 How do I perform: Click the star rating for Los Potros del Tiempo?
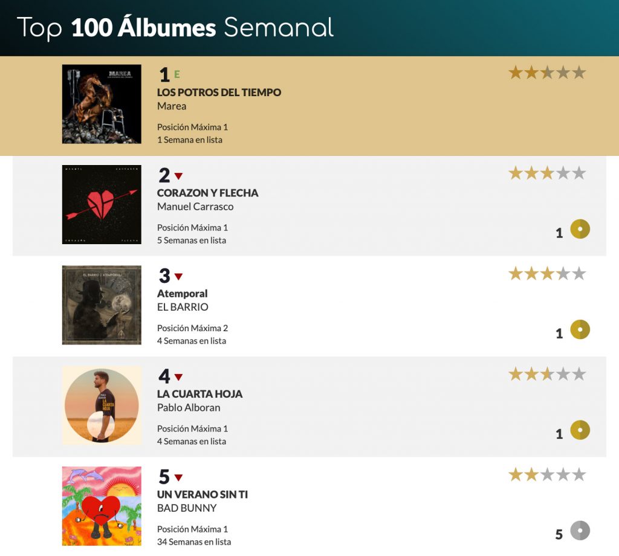(547, 73)
